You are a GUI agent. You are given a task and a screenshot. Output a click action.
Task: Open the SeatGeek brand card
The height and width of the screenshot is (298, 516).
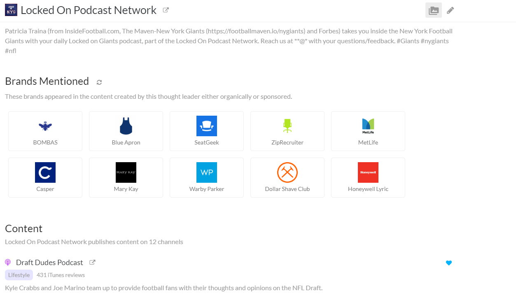207,131
